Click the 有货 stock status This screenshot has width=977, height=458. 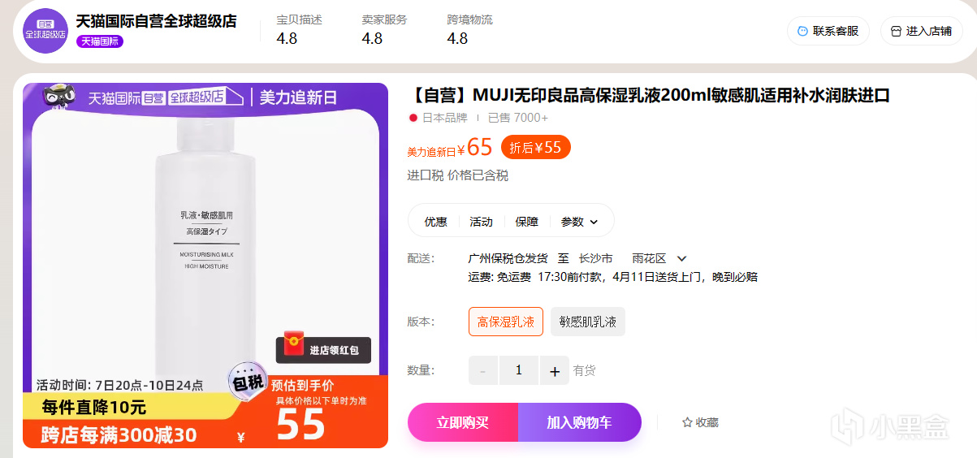[584, 370]
